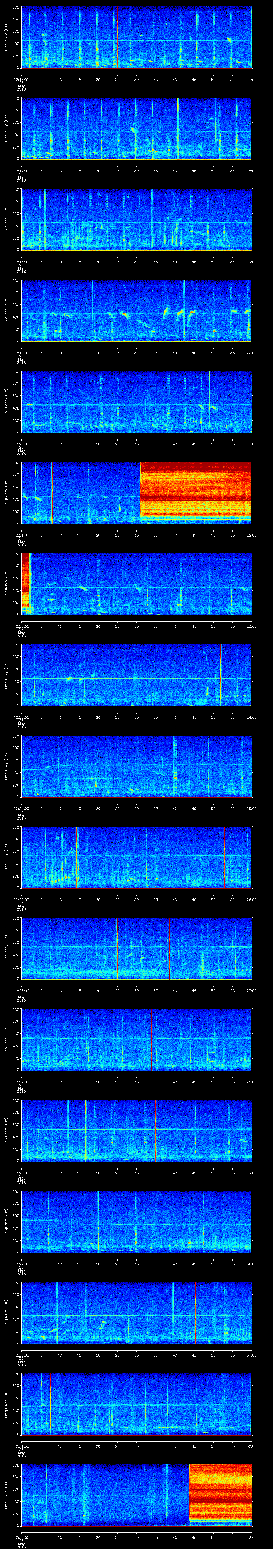The image size is (273, 1549).
Task: Select the 31:00 end time label
Action: (x=251, y=1355)
